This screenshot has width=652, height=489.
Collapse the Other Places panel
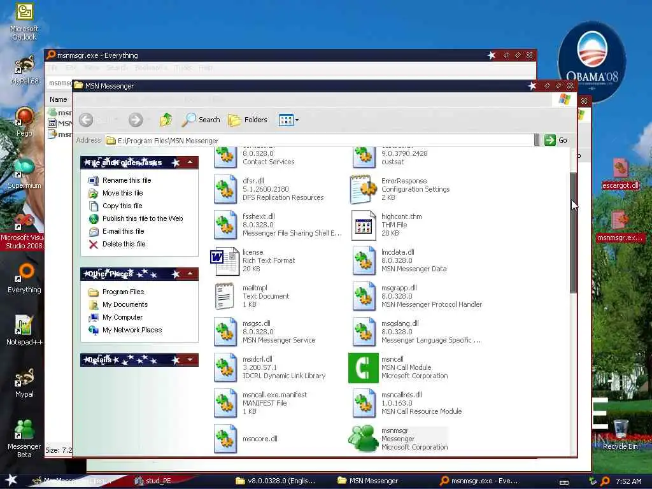(190, 274)
